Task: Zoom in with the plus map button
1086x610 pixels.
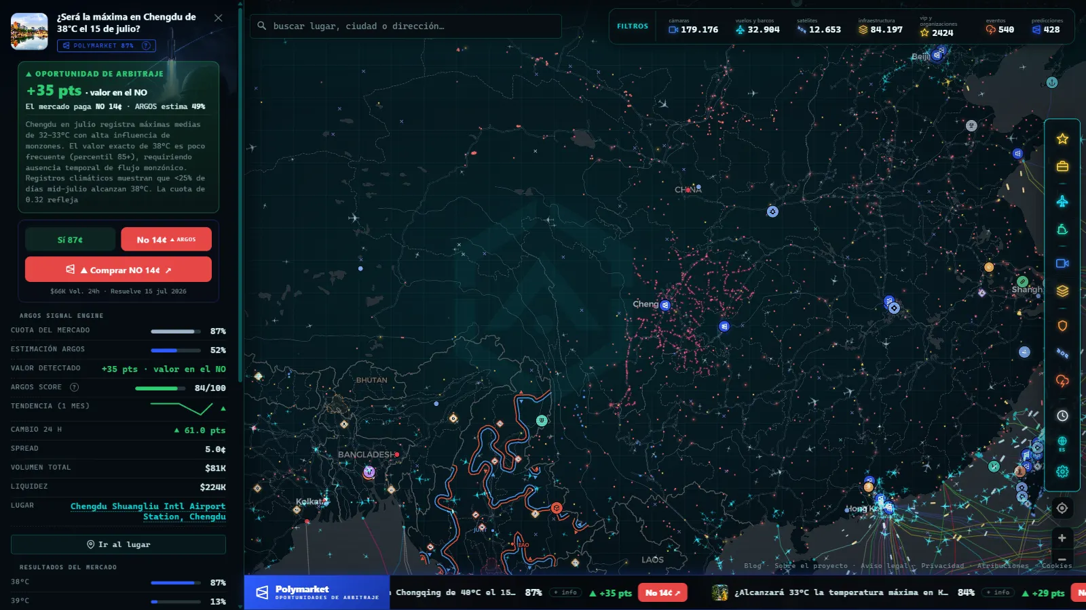Action: [1062, 537]
